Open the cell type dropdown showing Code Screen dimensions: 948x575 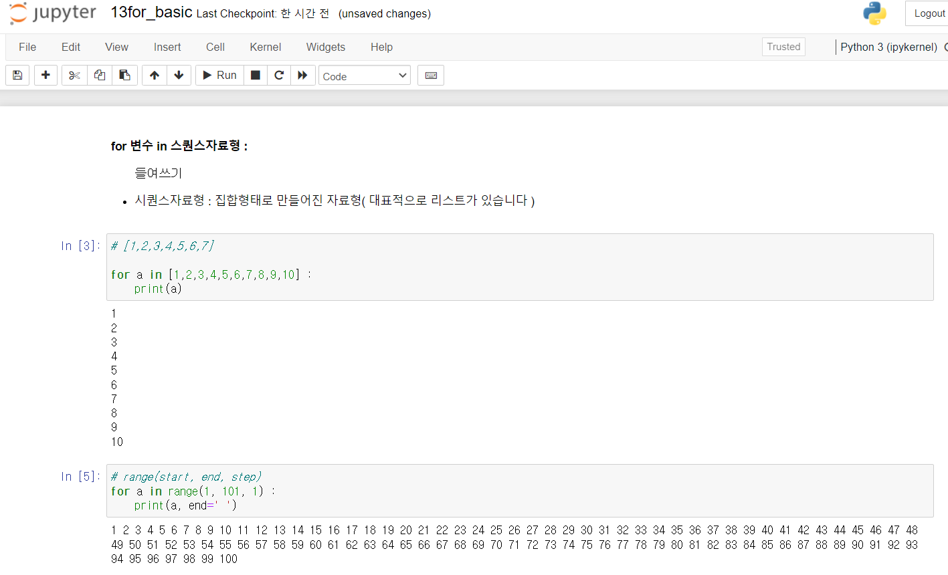pos(364,75)
